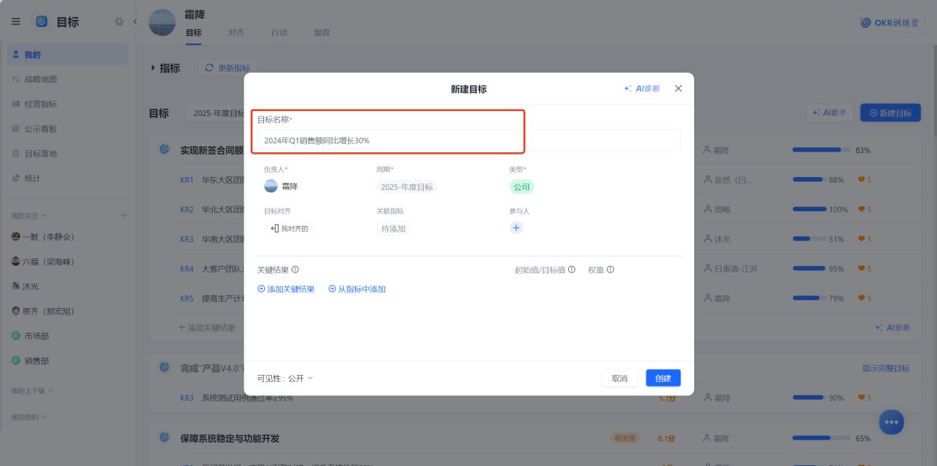The image size is (937, 466).
Task: Add a followed person with the 我的关注 plus icon
Action: [x=123, y=215]
